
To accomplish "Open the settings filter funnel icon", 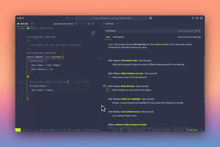I will 199,31.
